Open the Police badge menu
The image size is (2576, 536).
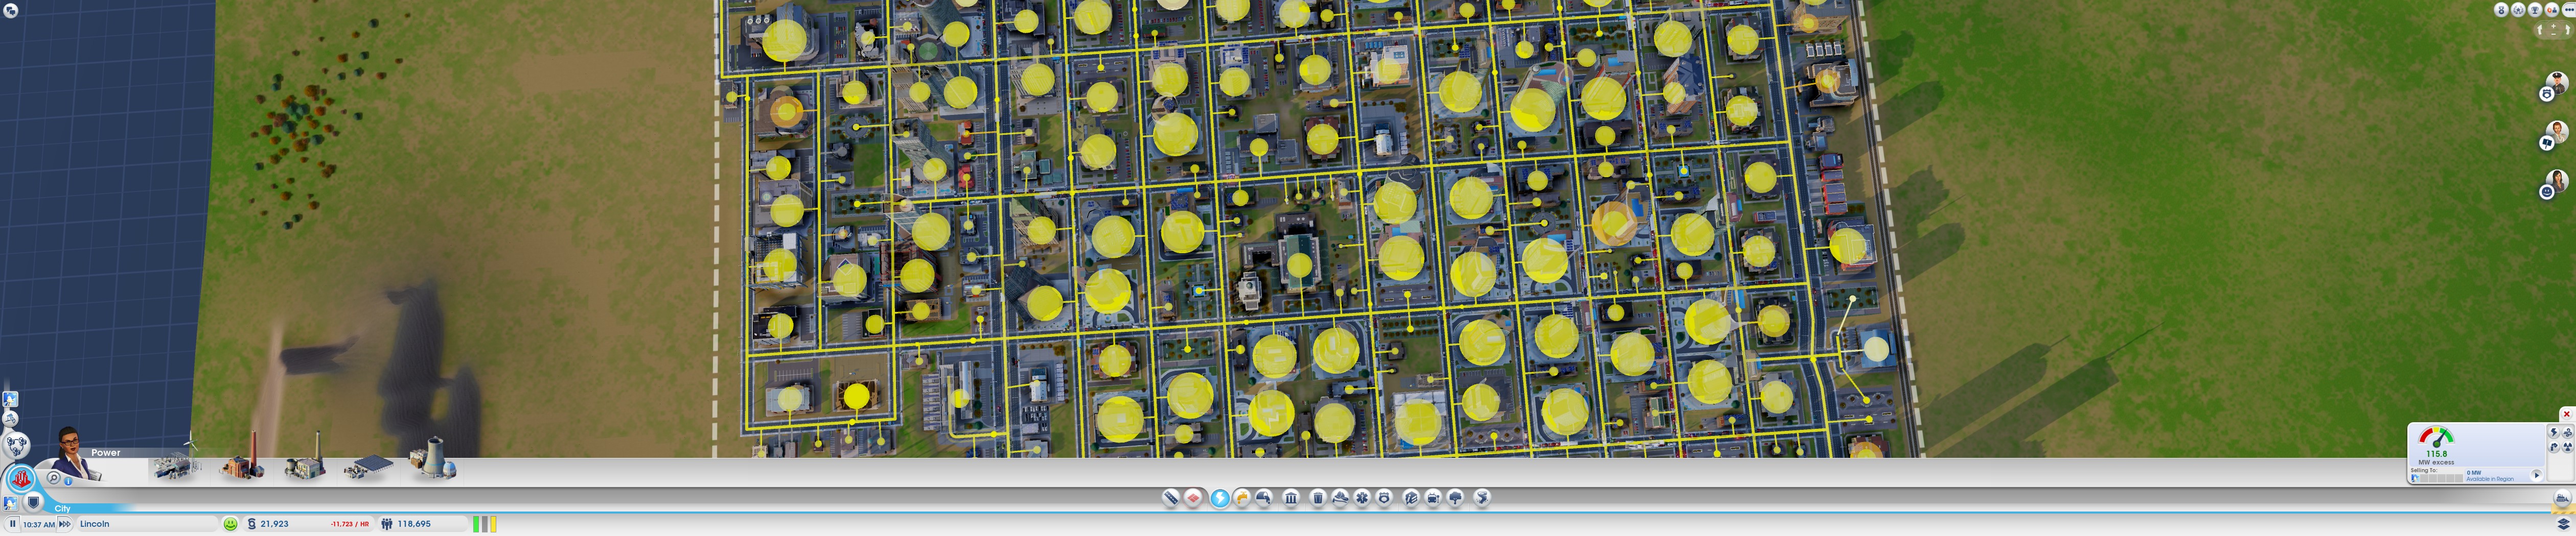coord(1384,497)
